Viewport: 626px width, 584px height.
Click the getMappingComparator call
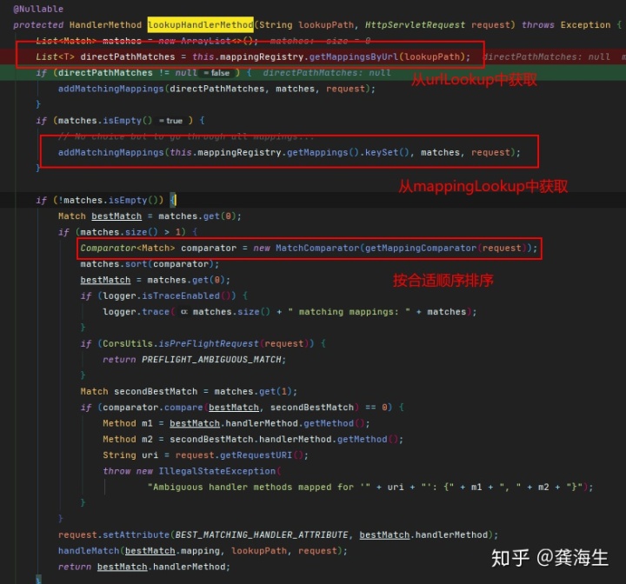(421, 248)
